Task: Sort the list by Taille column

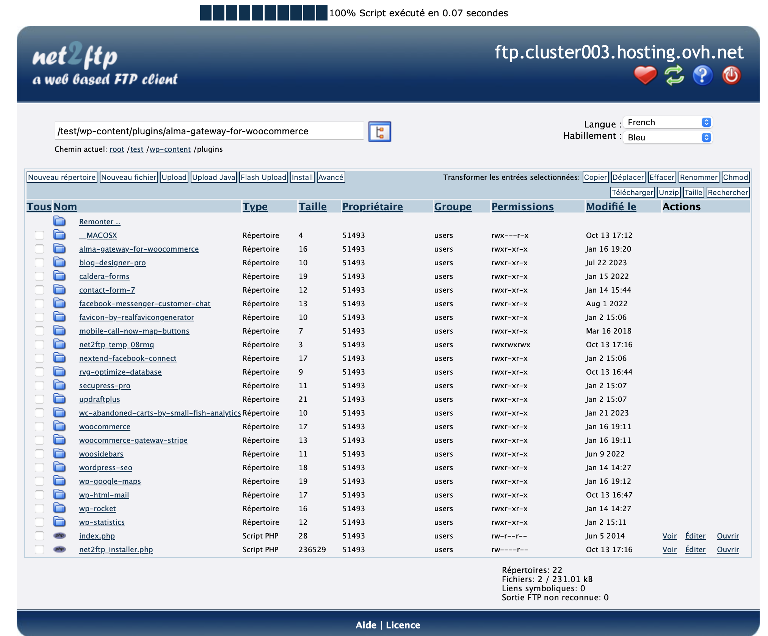Action: (312, 206)
